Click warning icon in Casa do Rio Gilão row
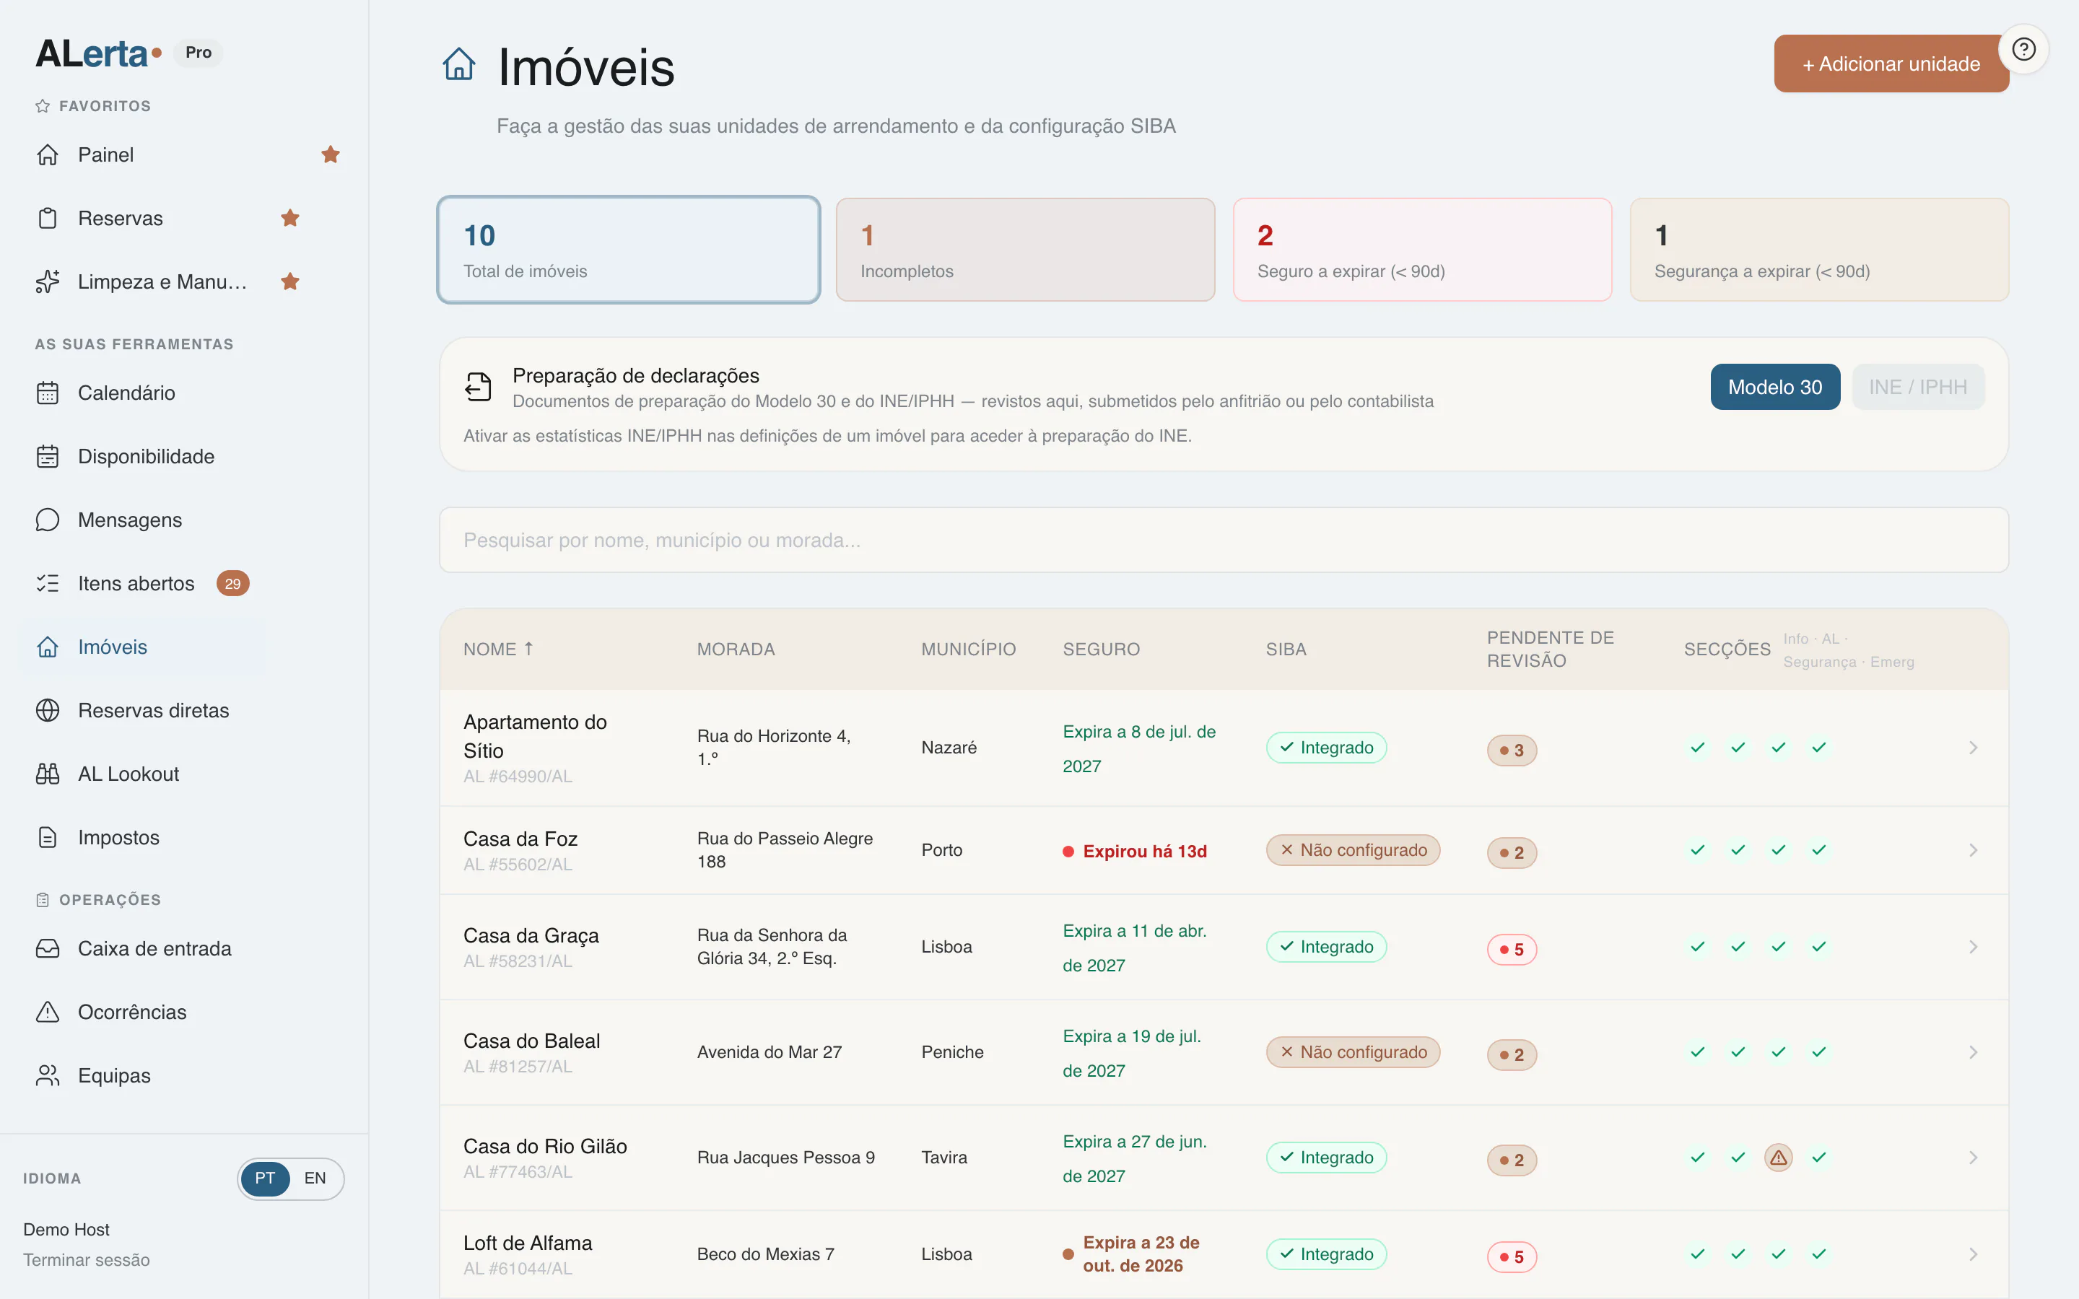The height and width of the screenshot is (1299, 2079). [1778, 1158]
